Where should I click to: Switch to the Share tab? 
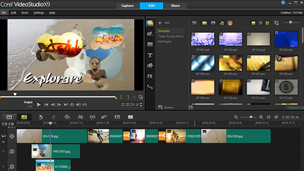[175, 6]
